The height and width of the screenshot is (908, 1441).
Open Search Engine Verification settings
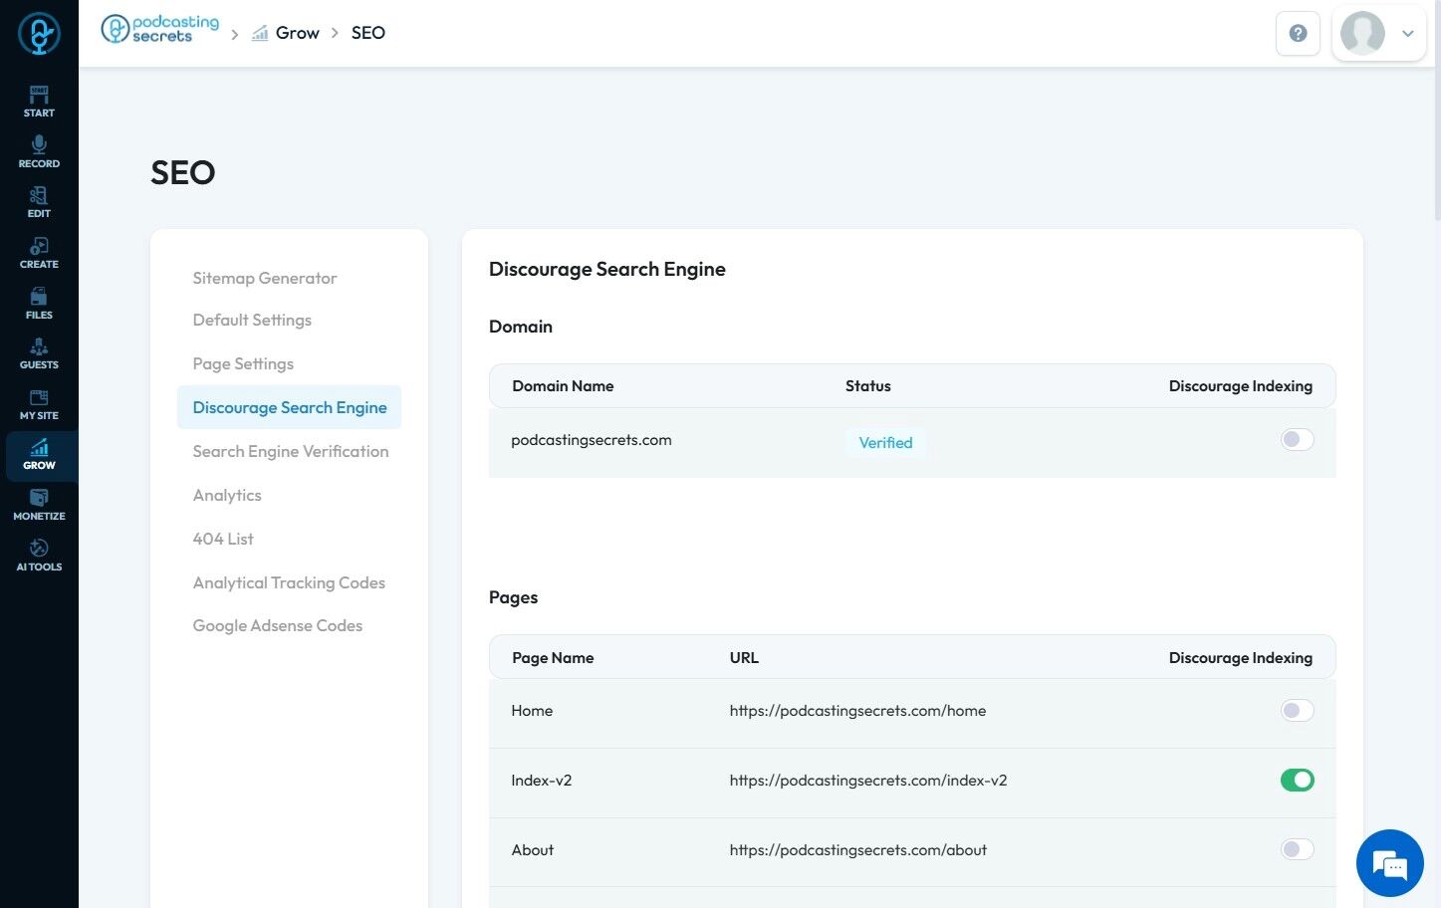click(x=291, y=451)
